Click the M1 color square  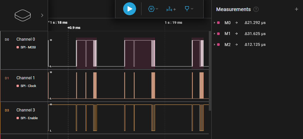click(x=218, y=34)
